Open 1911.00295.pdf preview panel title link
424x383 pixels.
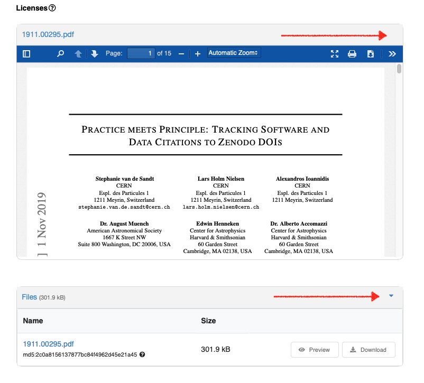[x=48, y=34]
